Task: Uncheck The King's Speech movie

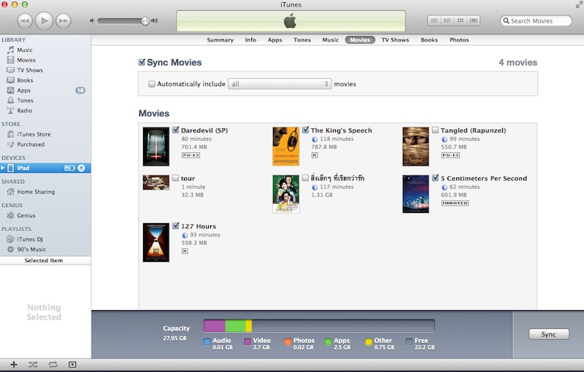Action: [305, 130]
